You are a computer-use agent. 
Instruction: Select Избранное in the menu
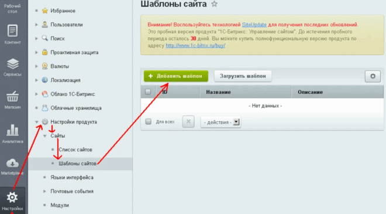coord(63,11)
